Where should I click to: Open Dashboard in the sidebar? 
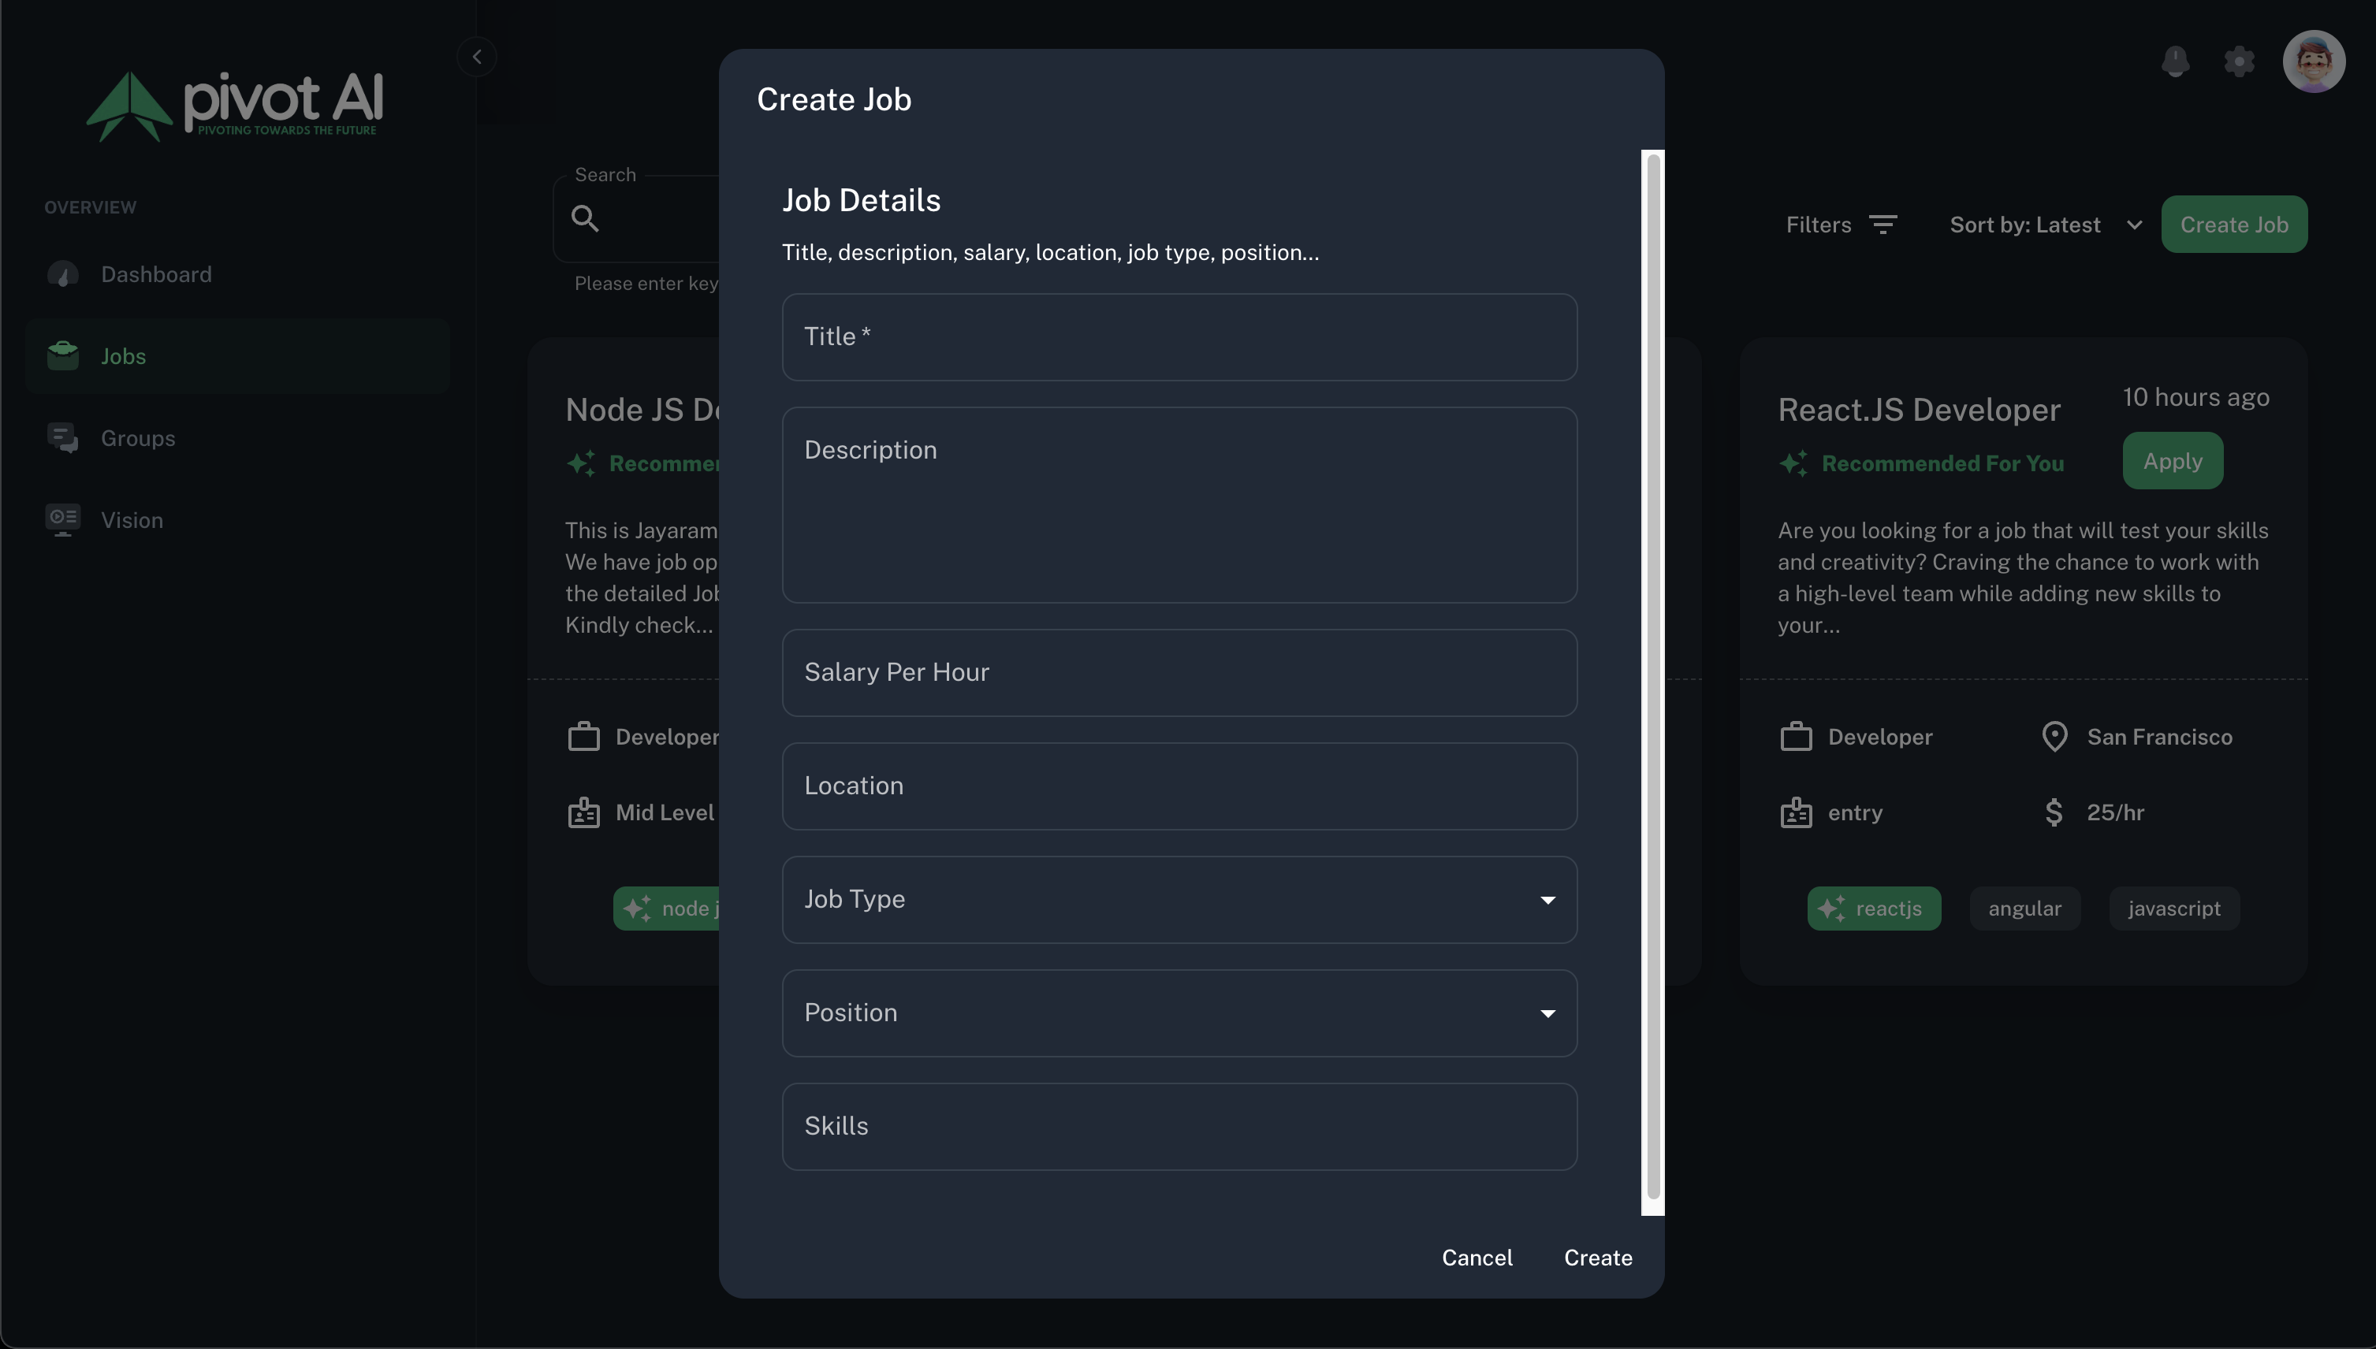[x=155, y=274]
